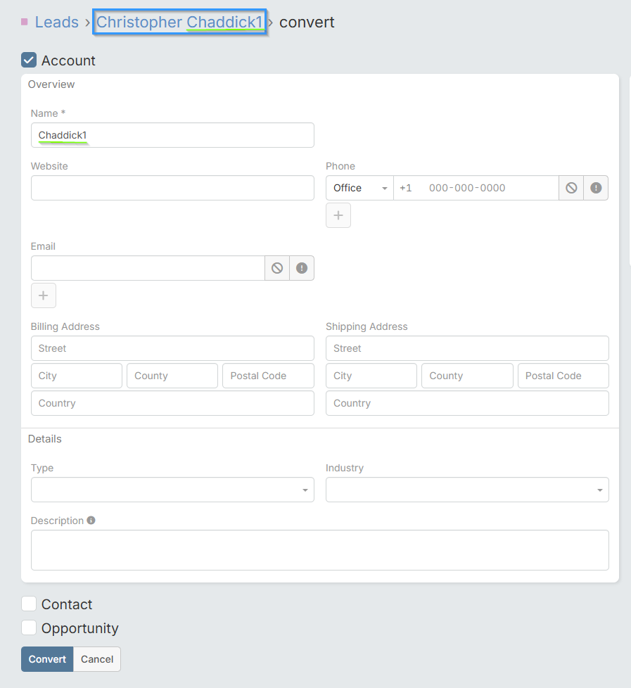Click the pink Leads module icon
This screenshot has height=688, width=631.
click(25, 23)
